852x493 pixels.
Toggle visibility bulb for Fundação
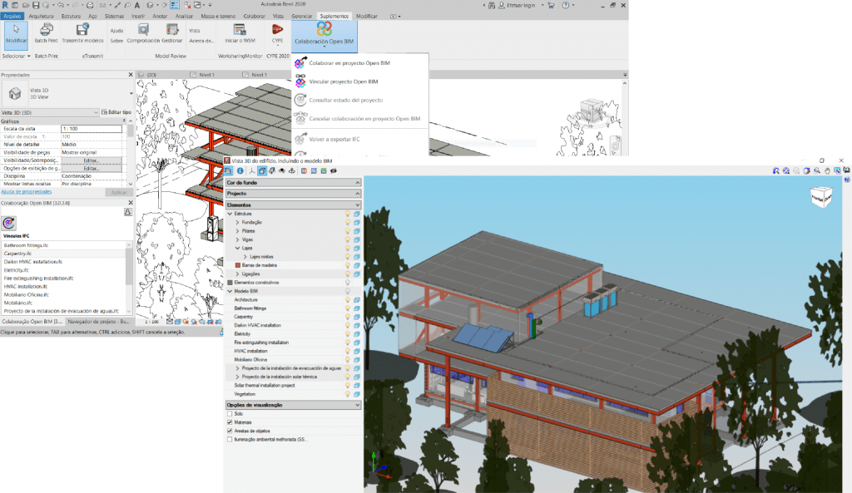[x=348, y=222]
